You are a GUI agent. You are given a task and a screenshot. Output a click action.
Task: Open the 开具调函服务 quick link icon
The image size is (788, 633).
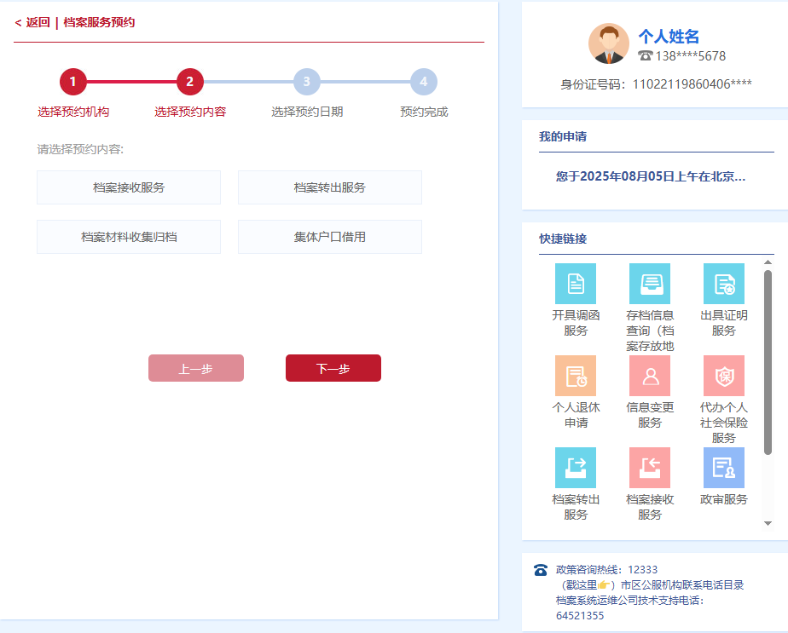click(x=576, y=284)
